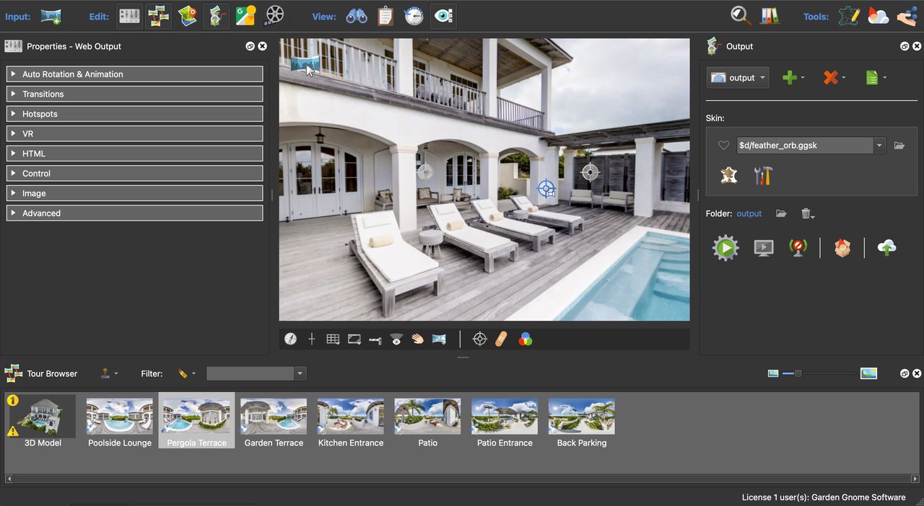Open the output folder link
This screenshot has width=924, height=506.
(x=749, y=214)
